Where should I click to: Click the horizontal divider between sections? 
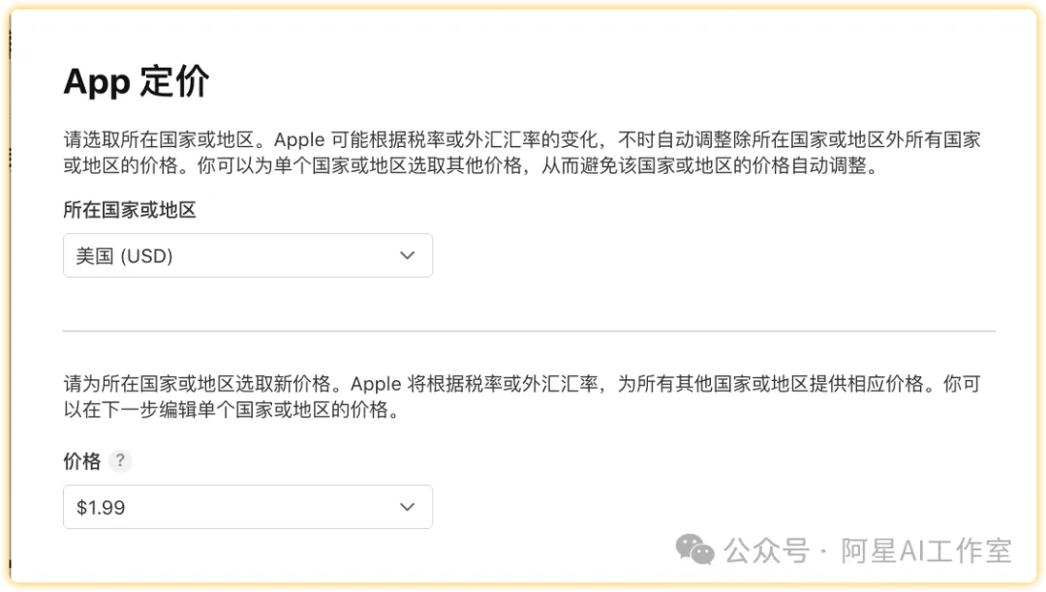[529, 331]
